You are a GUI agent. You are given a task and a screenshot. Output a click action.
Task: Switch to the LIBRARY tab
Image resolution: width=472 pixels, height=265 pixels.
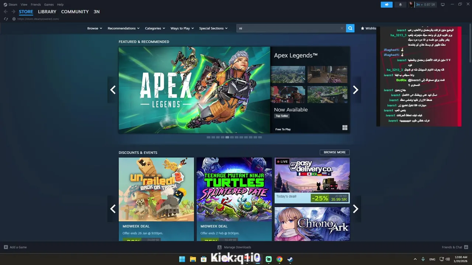[47, 12]
